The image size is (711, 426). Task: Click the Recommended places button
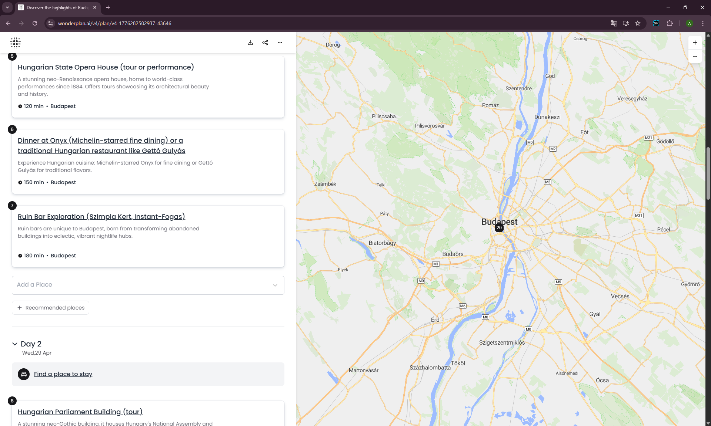point(51,308)
